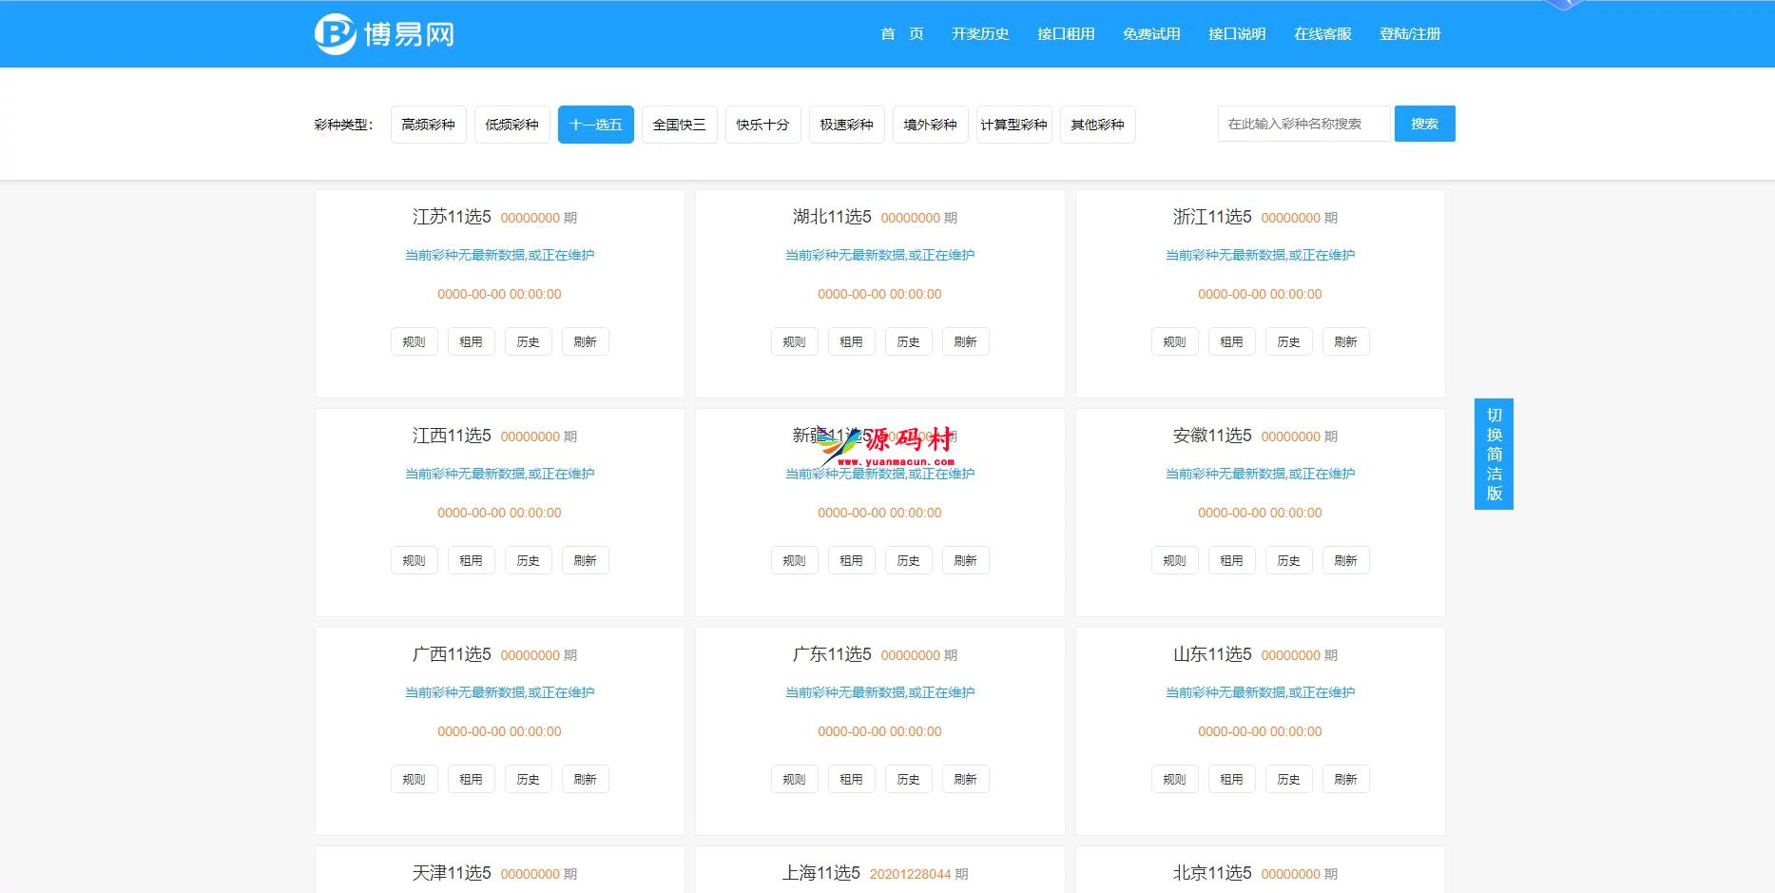Image resolution: width=1775 pixels, height=893 pixels.
Task: Refresh 江西11选5 with 刷新 button
Action: pyautogui.click(x=585, y=561)
